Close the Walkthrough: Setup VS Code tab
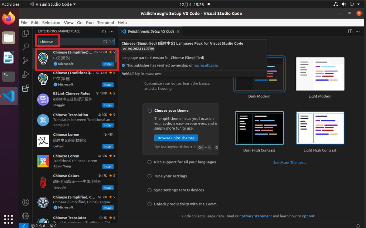Screen dimensions: 366x228 coord(178,31)
